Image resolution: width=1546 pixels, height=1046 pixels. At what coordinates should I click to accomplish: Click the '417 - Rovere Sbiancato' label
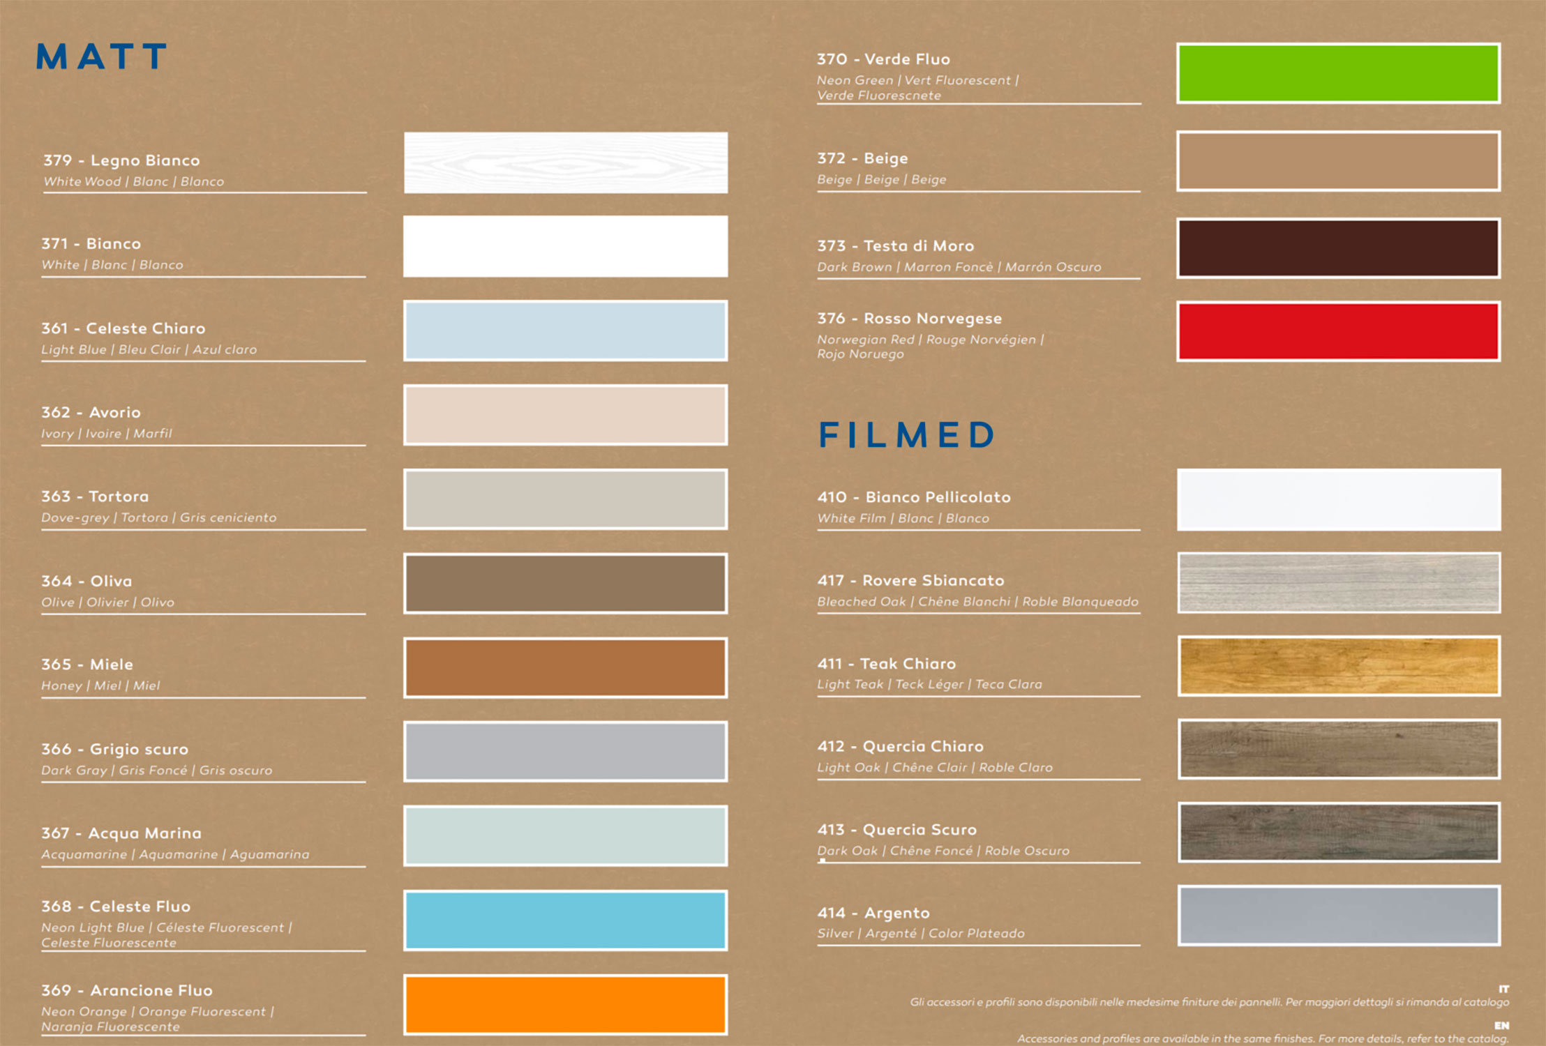[x=911, y=580]
